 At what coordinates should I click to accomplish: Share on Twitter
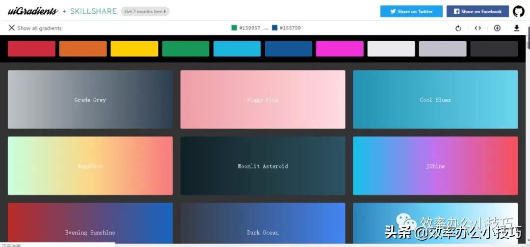[411, 11]
